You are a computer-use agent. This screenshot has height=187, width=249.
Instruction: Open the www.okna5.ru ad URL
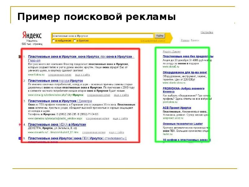point(171,67)
